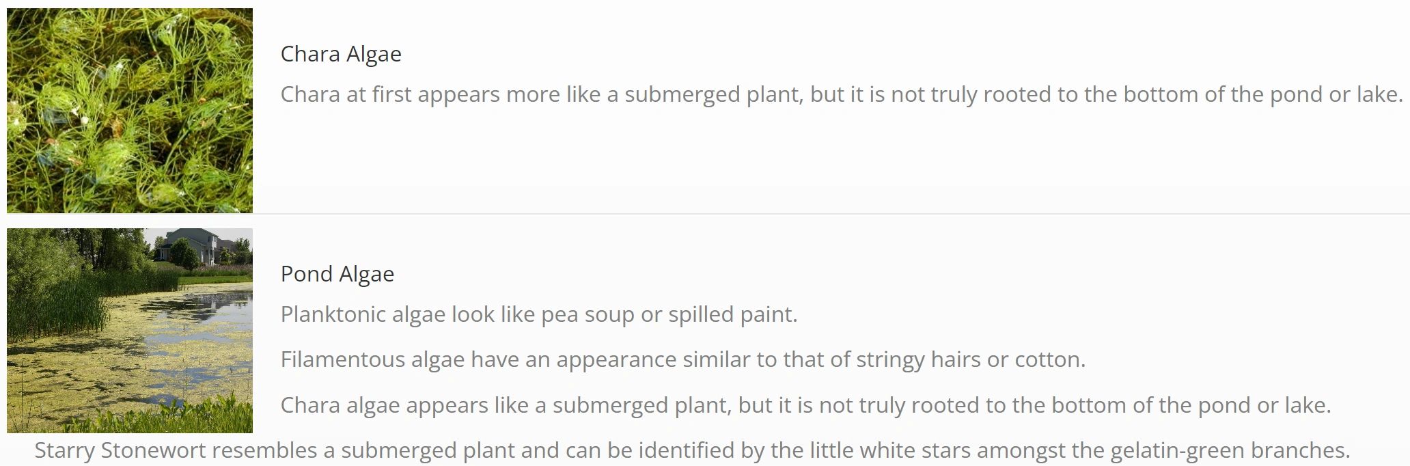Click the Starry Stonewort description line
Screen dimensions: 1410x466
pos(692,450)
